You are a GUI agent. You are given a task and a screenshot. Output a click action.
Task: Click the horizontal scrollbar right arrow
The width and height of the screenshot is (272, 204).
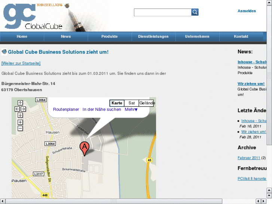[x=264, y=201]
